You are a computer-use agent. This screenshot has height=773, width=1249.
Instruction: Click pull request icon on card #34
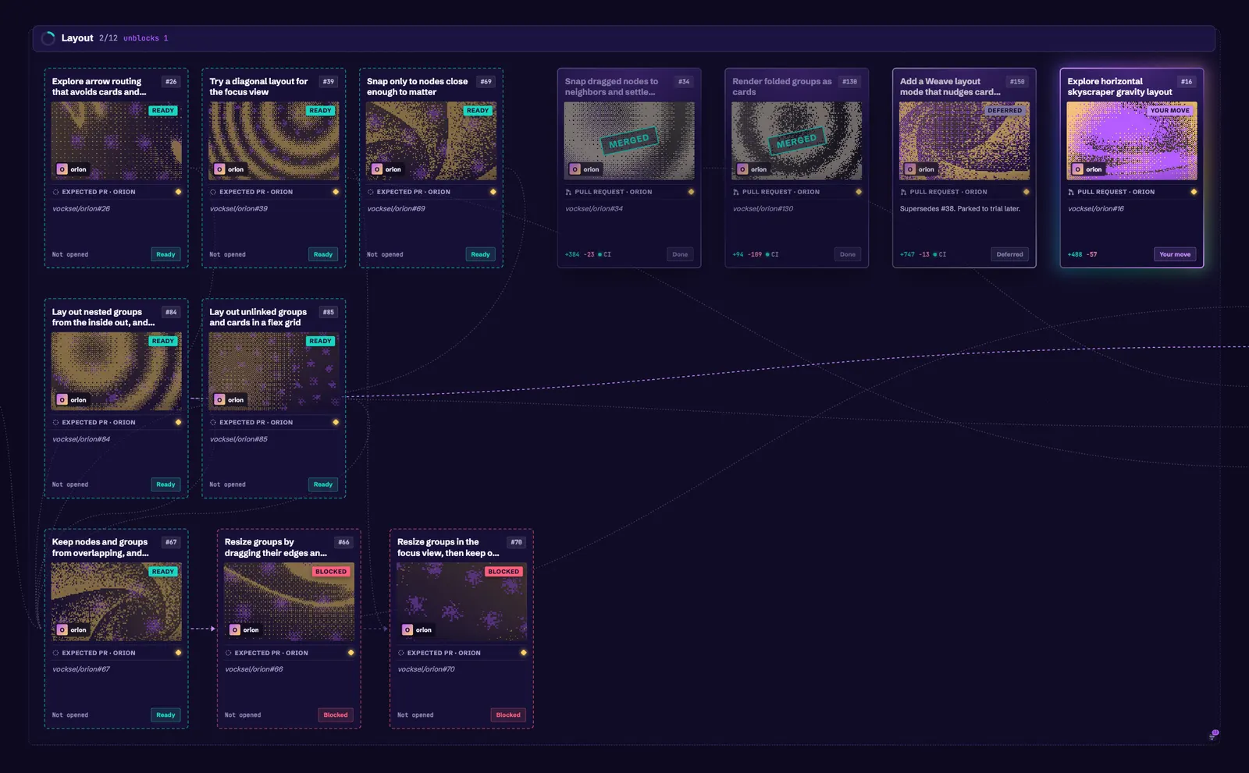pyautogui.click(x=568, y=192)
